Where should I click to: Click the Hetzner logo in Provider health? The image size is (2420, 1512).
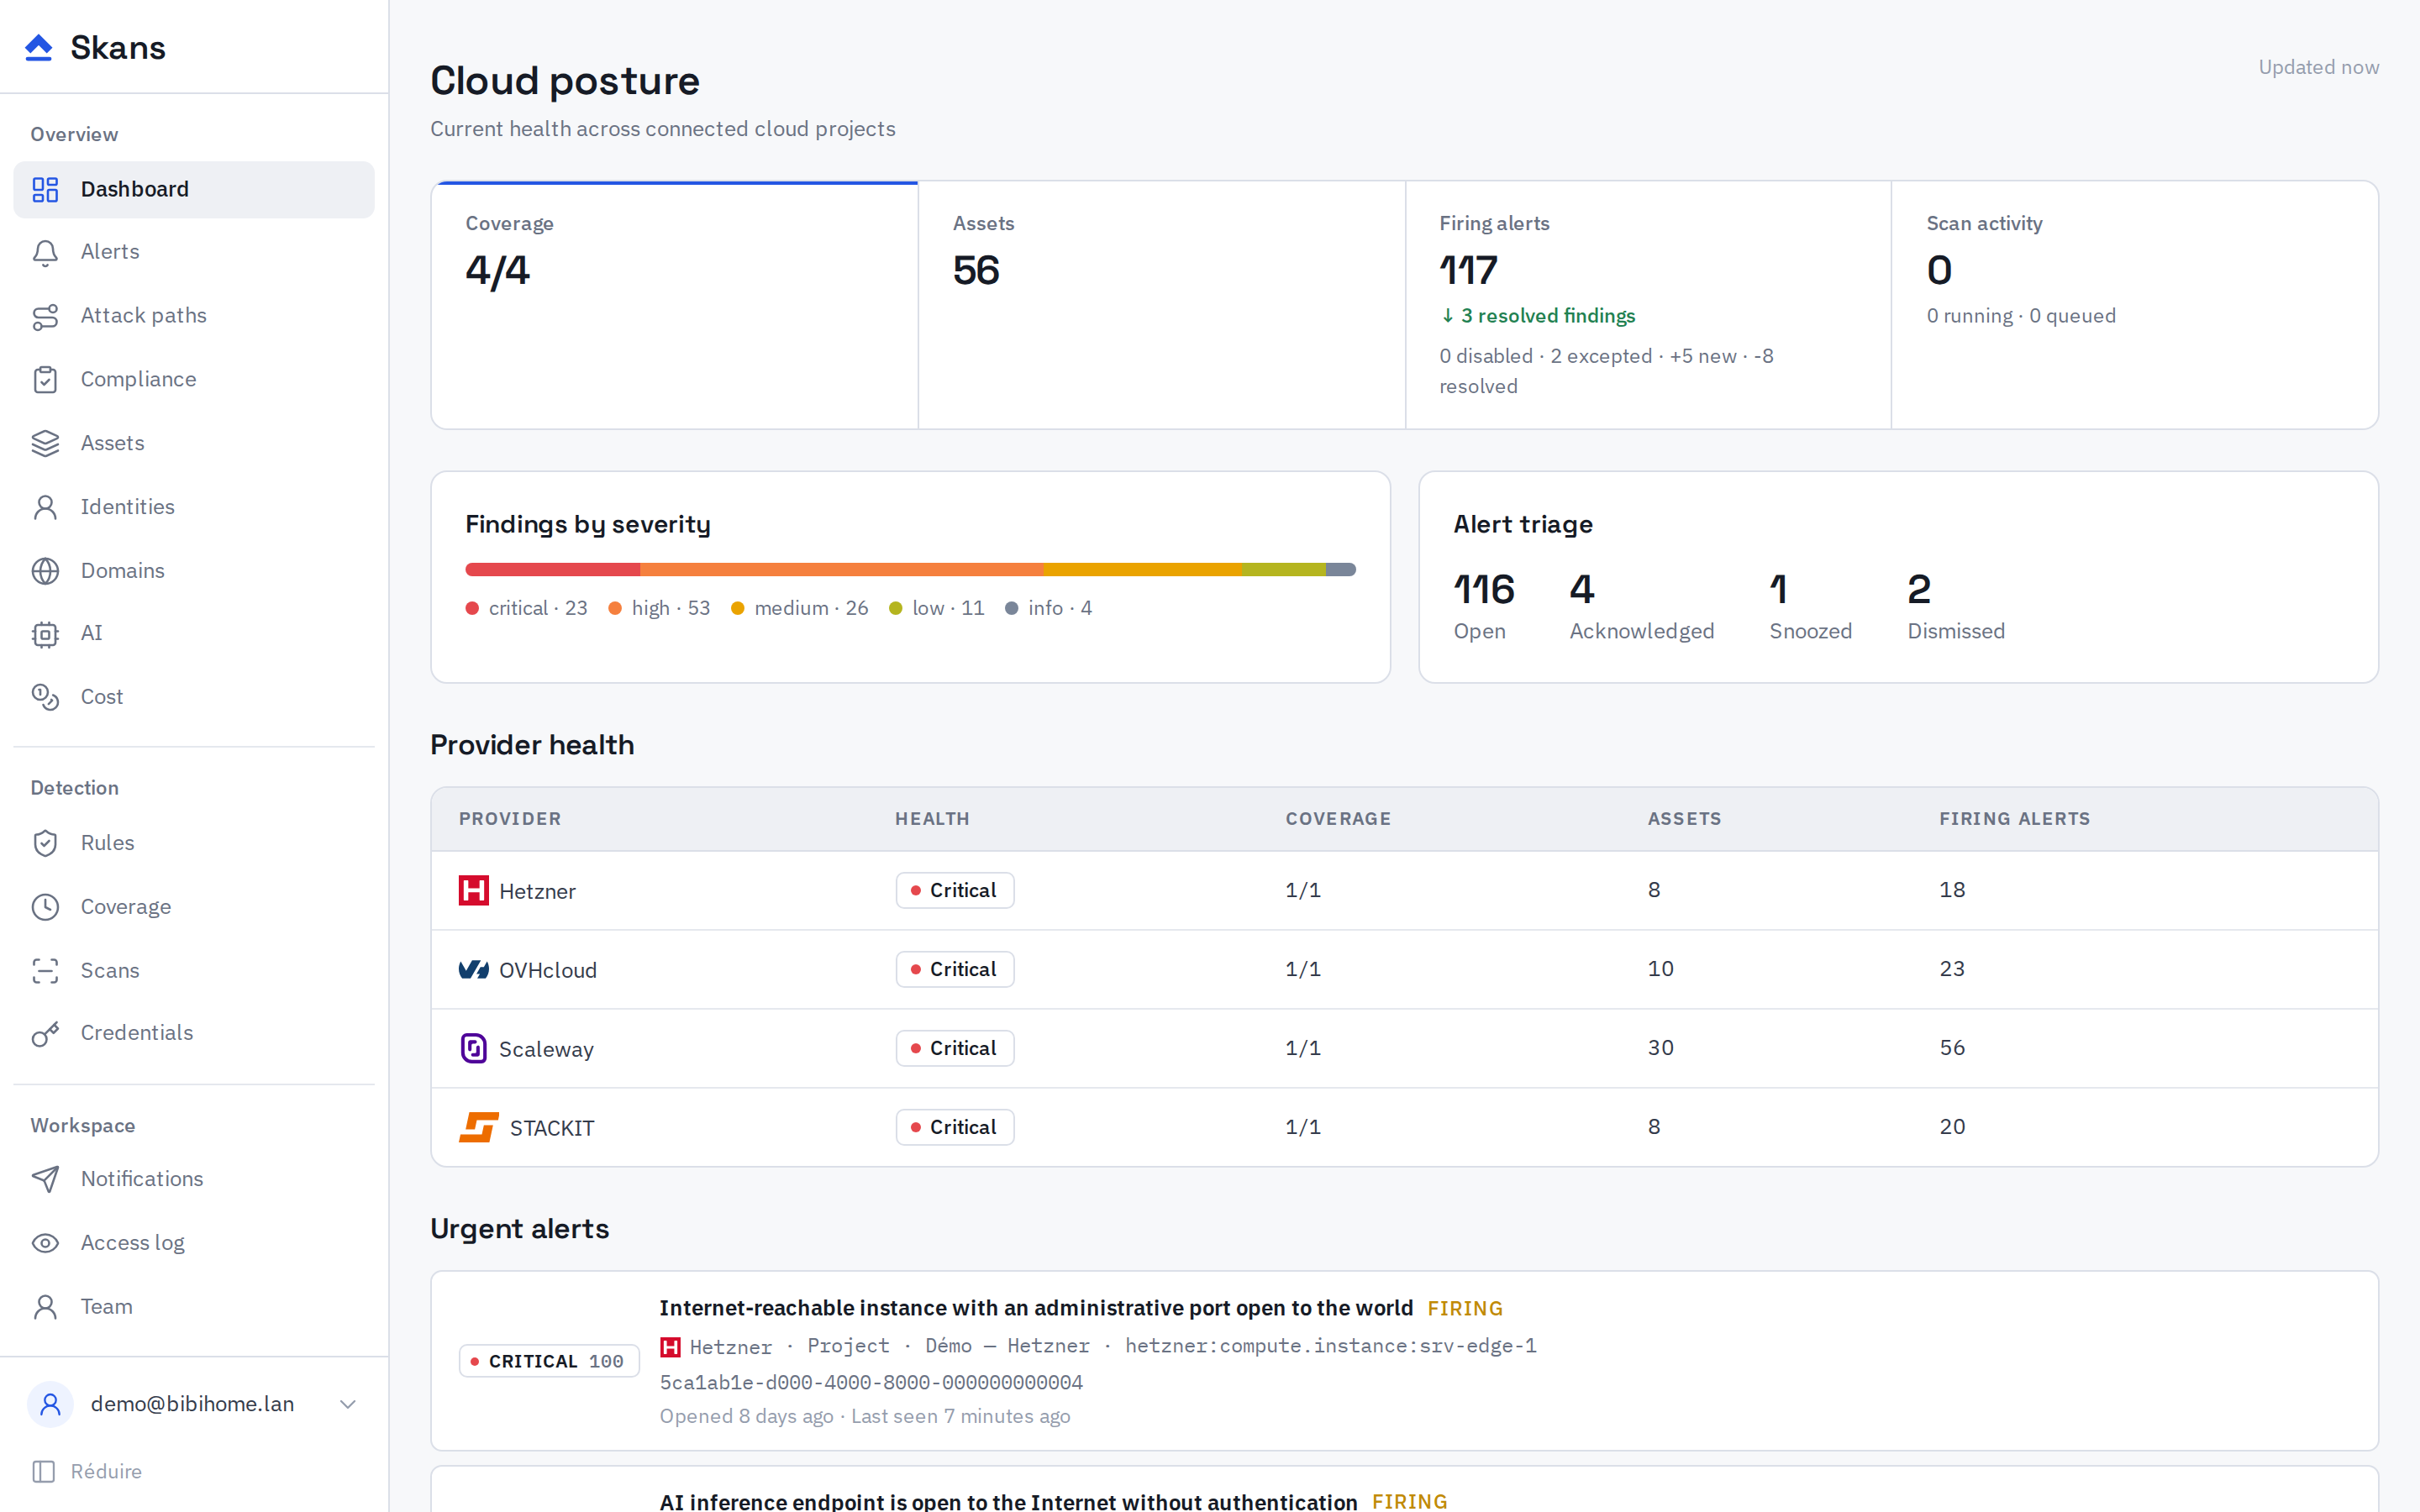[474, 890]
